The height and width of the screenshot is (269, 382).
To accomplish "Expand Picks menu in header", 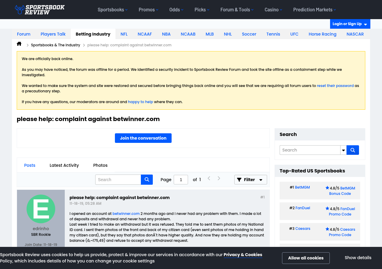I will 202,10.
